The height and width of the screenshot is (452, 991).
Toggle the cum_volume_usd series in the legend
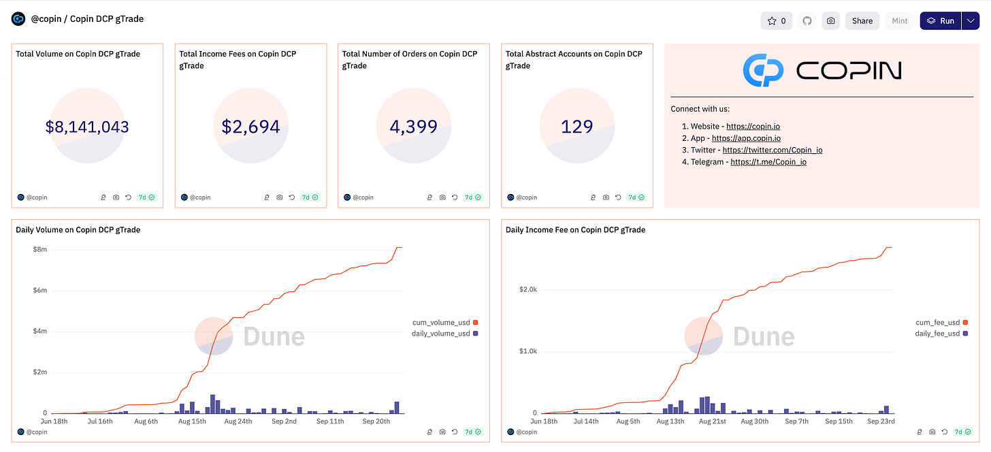pos(444,322)
